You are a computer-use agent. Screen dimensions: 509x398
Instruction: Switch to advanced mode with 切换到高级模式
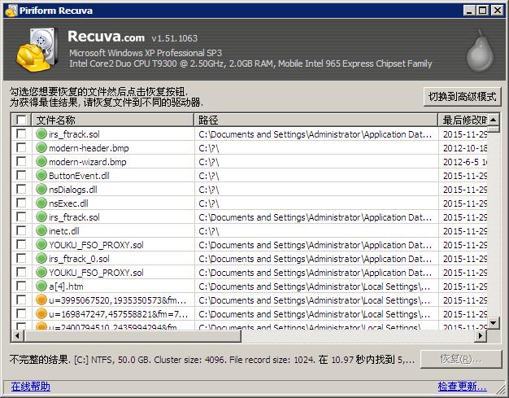pos(463,97)
